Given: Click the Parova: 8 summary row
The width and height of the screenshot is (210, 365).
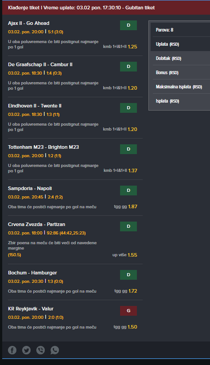Looking at the screenshot, I should pyautogui.click(x=180, y=30).
